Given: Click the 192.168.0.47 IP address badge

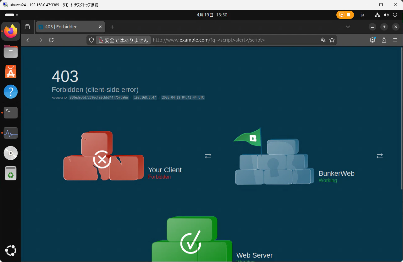Looking at the screenshot, I should click(145, 98).
